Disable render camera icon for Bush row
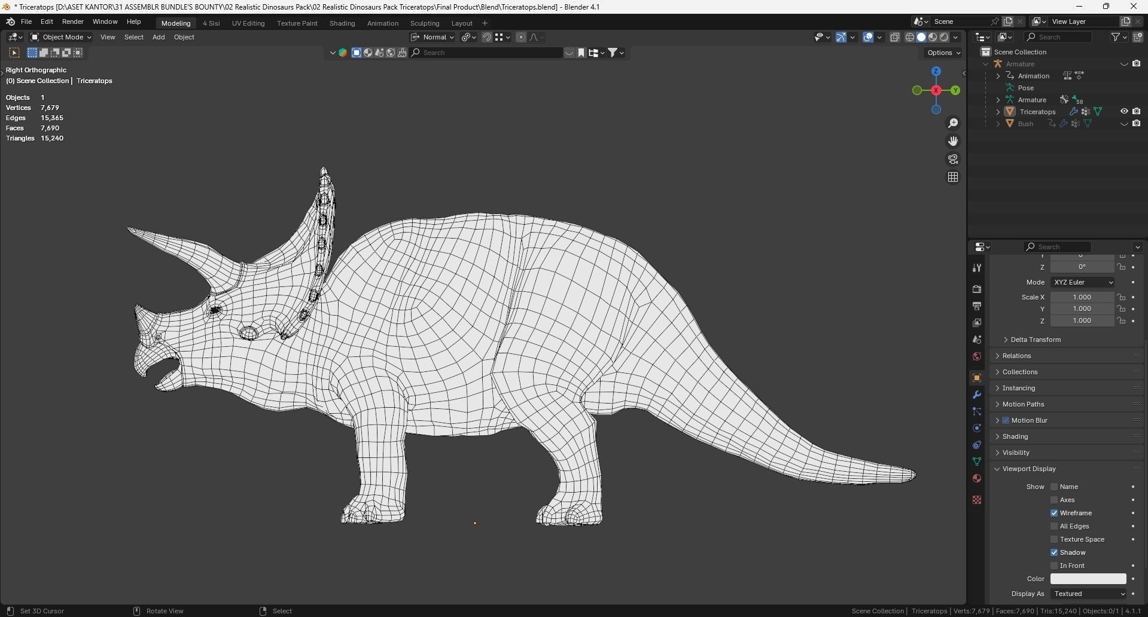The height and width of the screenshot is (617, 1148). pos(1136,123)
